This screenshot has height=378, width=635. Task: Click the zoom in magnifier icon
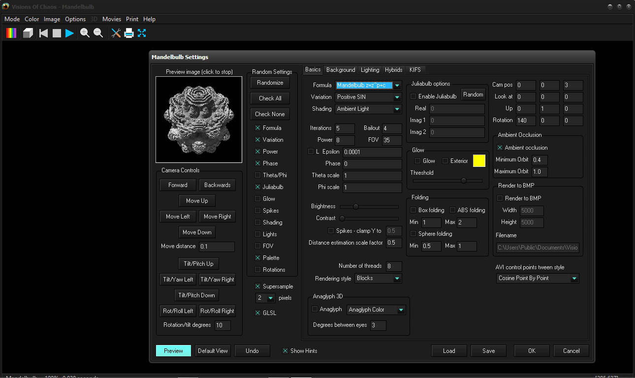pyautogui.click(x=85, y=33)
